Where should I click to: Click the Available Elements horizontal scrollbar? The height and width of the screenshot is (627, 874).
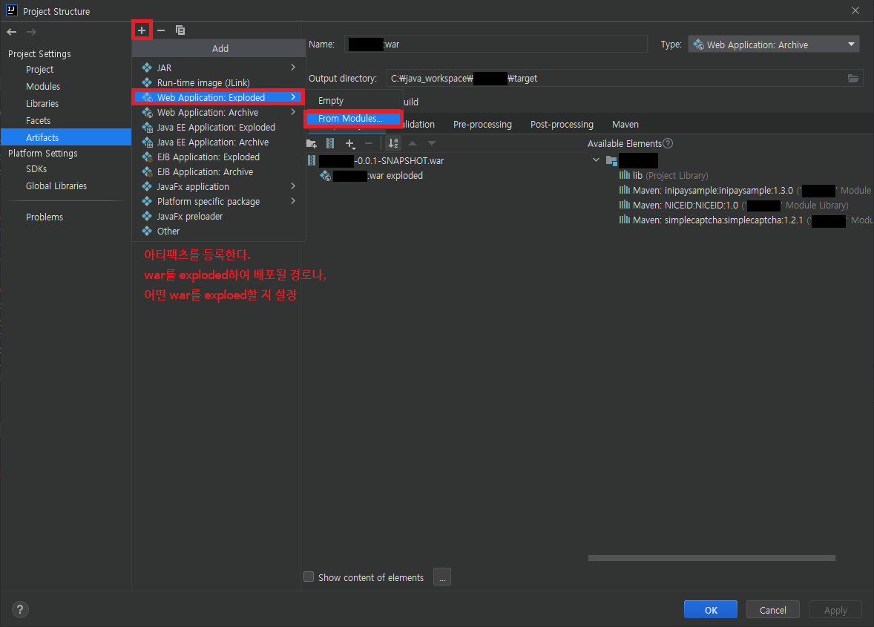tap(712, 558)
